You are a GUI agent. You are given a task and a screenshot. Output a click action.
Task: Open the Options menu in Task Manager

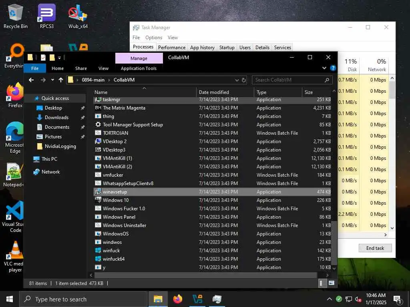(x=154, y=38)
